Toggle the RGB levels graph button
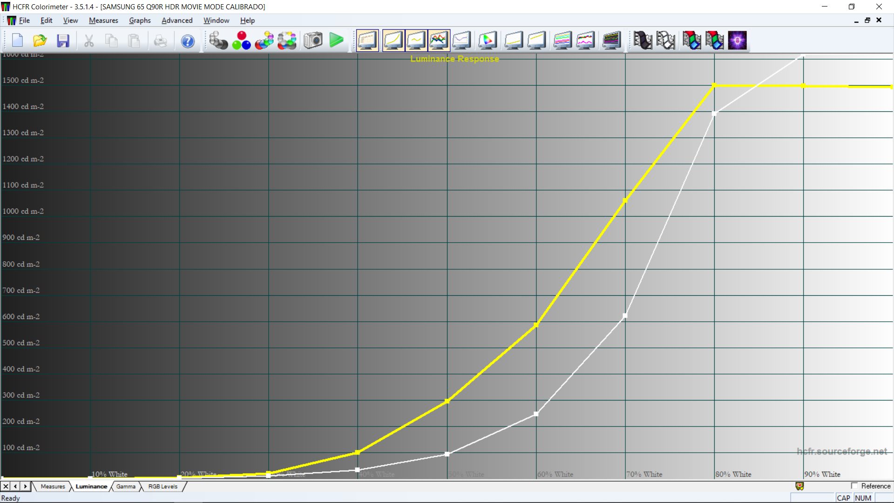 tap(439, 41)
